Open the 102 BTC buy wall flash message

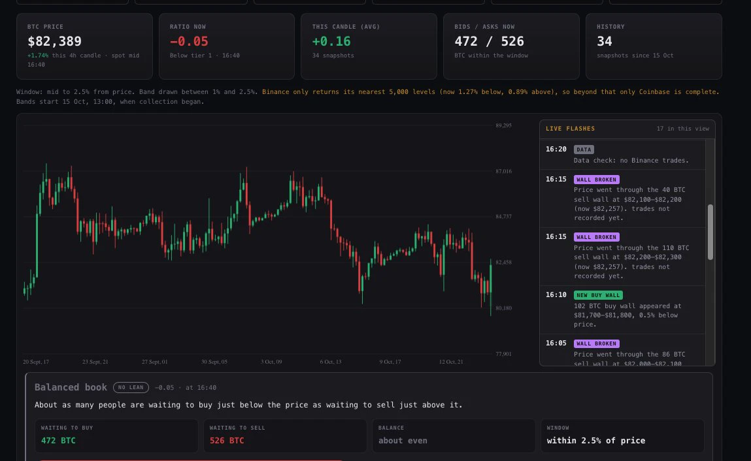pos(627,315)
